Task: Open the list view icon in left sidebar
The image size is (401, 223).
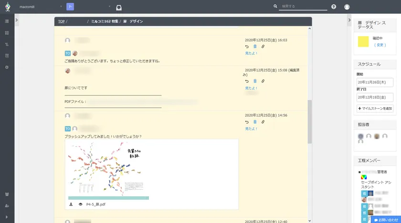Action: tap(7, 21)
